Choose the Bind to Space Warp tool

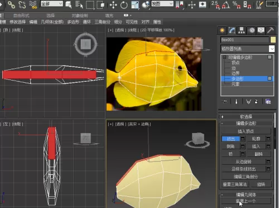click(x=33, y=4)
